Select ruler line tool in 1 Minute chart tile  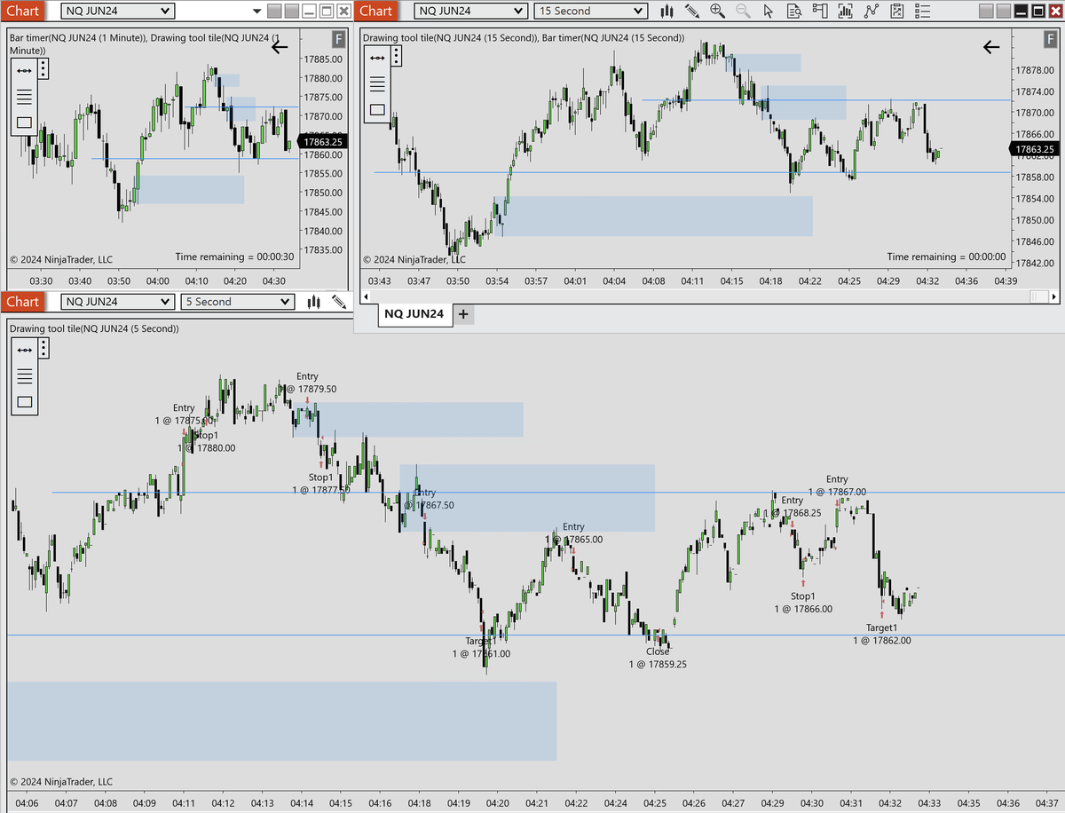(x=24, y=70)
